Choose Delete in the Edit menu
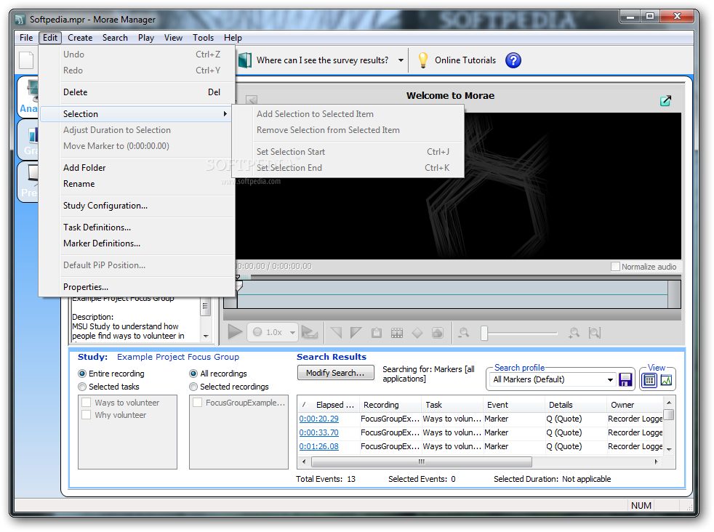The height and width of the screenshot is (532, 714). point(137,92)
